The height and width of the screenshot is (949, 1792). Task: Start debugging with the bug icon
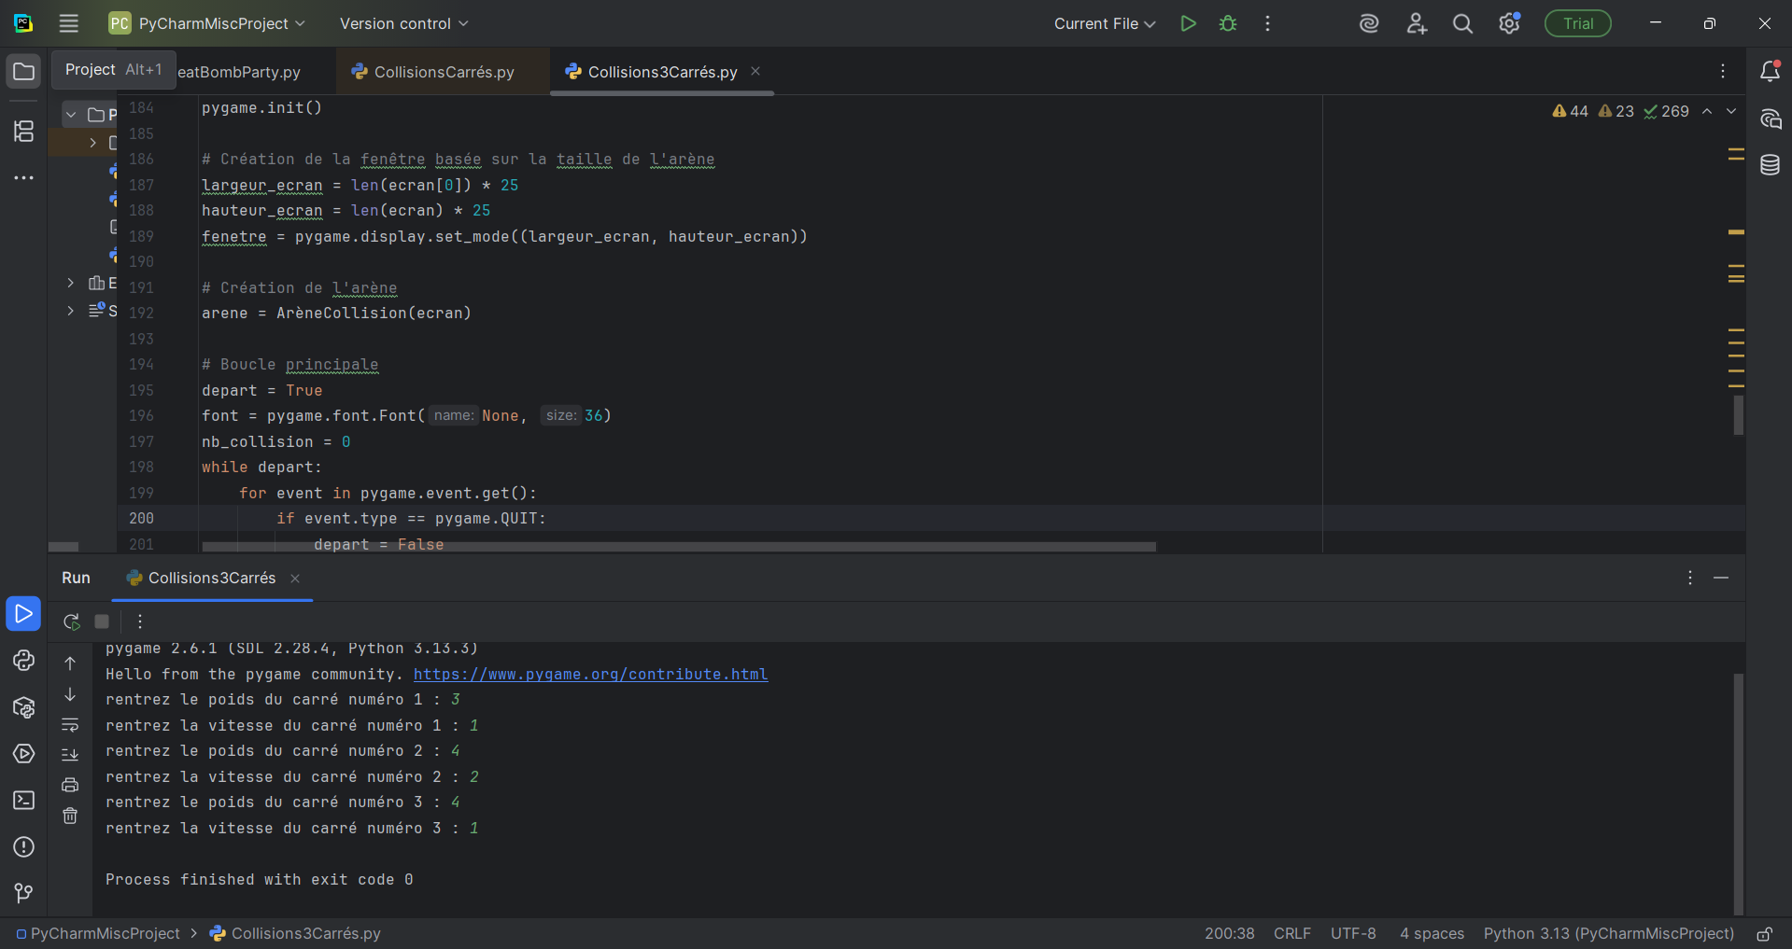pyautogui.click(x=1228, y=23)
